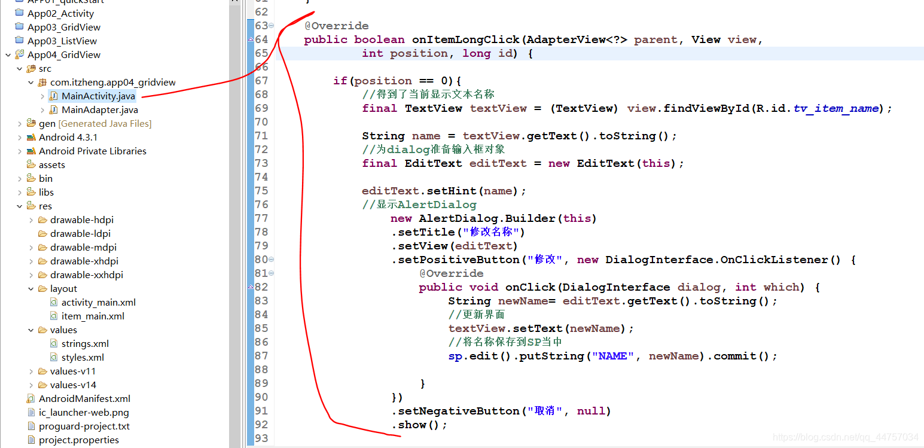Click the Java file icon of MainAdapter.java
924x448 pixels.
click(x=54, y=109)
